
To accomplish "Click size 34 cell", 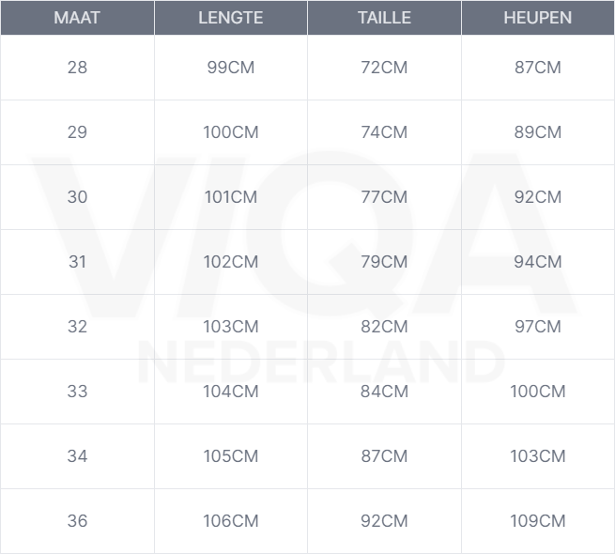I will [x=77, y=456].
